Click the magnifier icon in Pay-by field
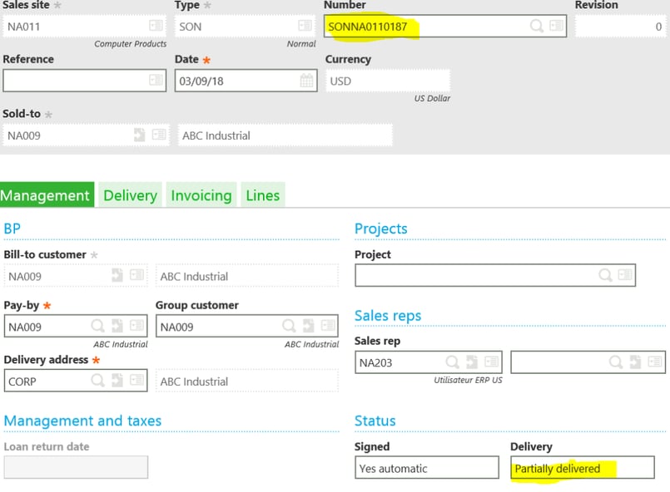Viewport: 670px width, 492px height. point(98,327)
